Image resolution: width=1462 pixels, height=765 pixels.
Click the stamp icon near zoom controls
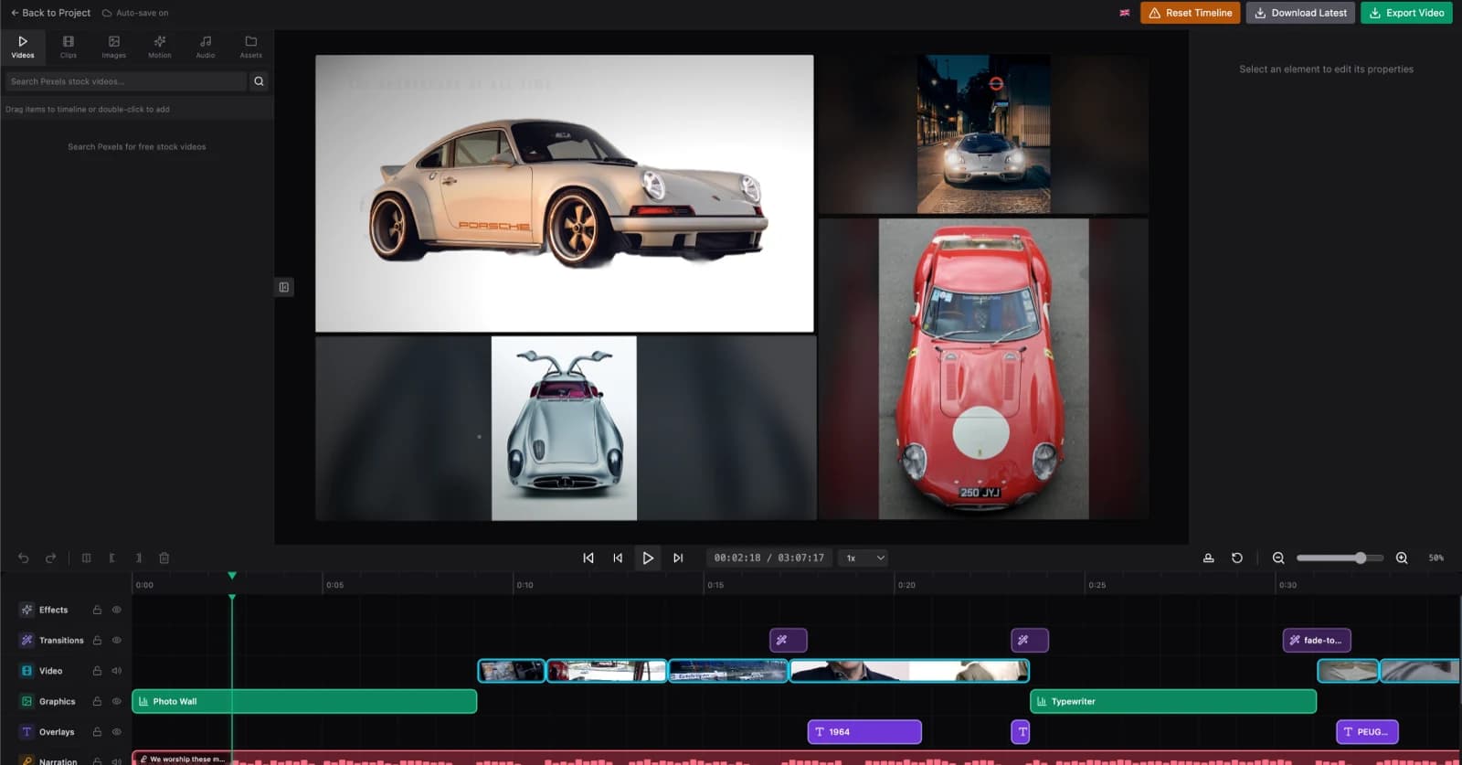1208,558
